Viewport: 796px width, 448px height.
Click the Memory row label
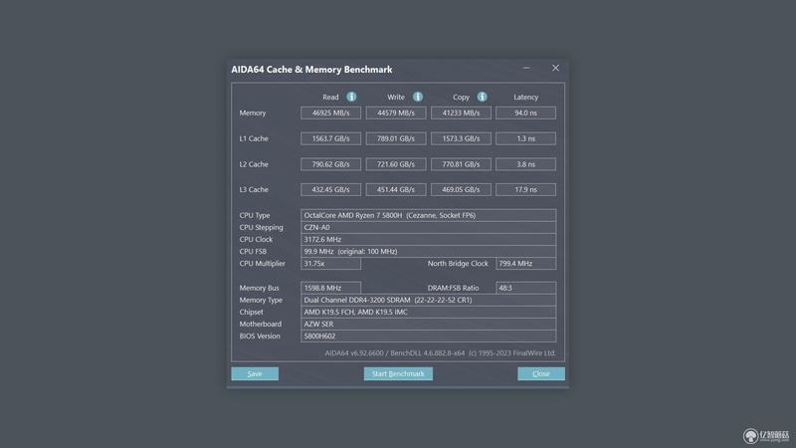[253, 113]
